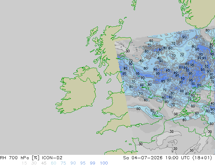Select the legend value '90' in bottom scale
215x166 pixels.
coord(73,163)
